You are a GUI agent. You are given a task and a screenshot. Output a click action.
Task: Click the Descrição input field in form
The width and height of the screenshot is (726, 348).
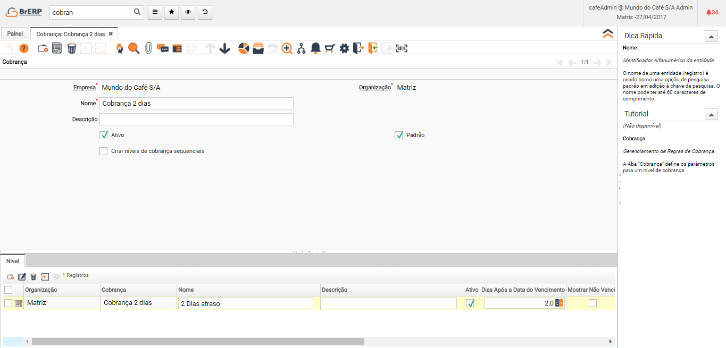pos(196,119)
